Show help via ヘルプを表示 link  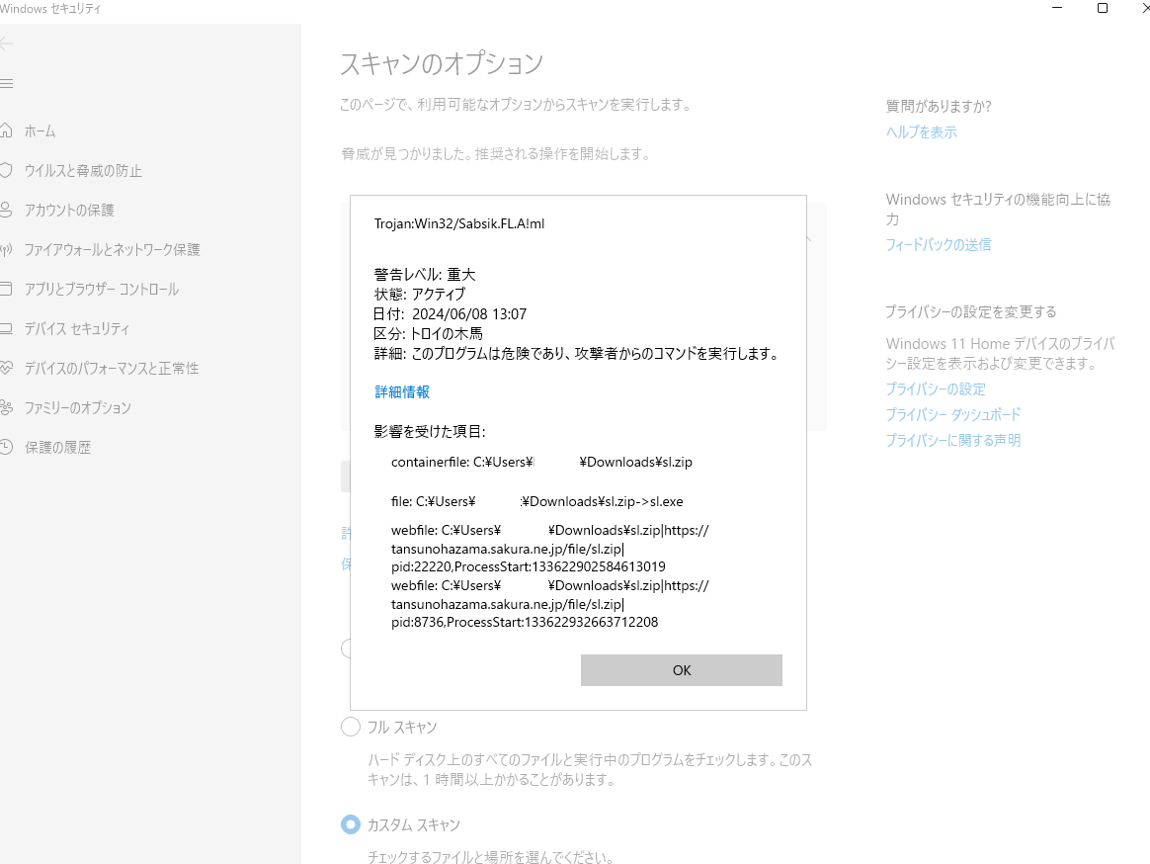[920, 130]
